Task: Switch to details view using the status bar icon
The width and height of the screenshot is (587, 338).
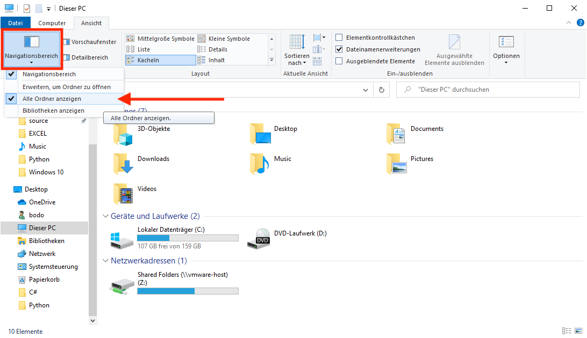Action: pos(567,331)
